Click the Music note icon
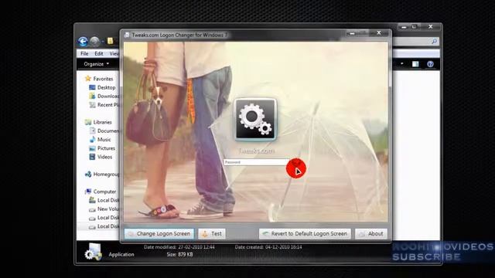The width and height of the screenshot is (495, 278). pos(92,139)
